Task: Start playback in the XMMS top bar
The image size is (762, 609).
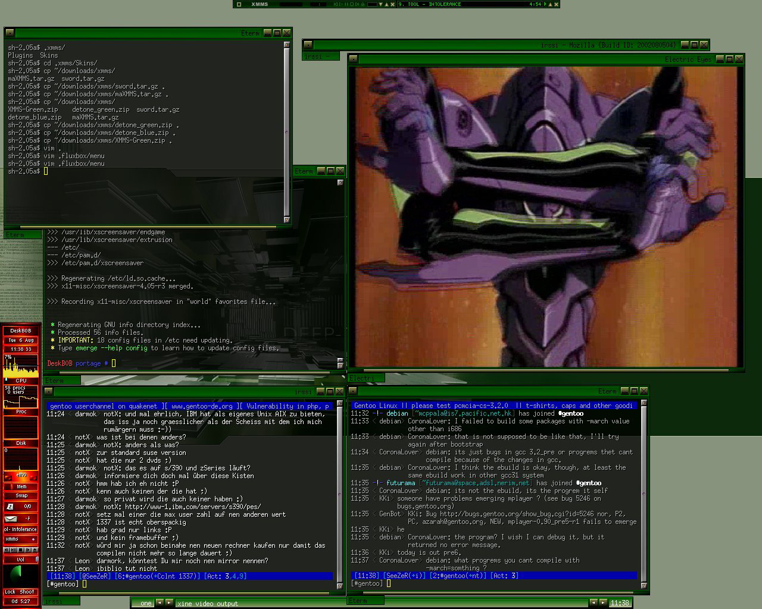Action: [341, 4]
